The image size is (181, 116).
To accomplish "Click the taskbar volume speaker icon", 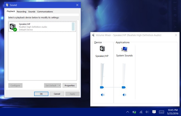I will (147, 112).
